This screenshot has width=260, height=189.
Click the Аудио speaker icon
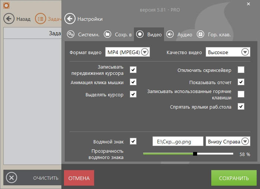(x=170, y=34)
